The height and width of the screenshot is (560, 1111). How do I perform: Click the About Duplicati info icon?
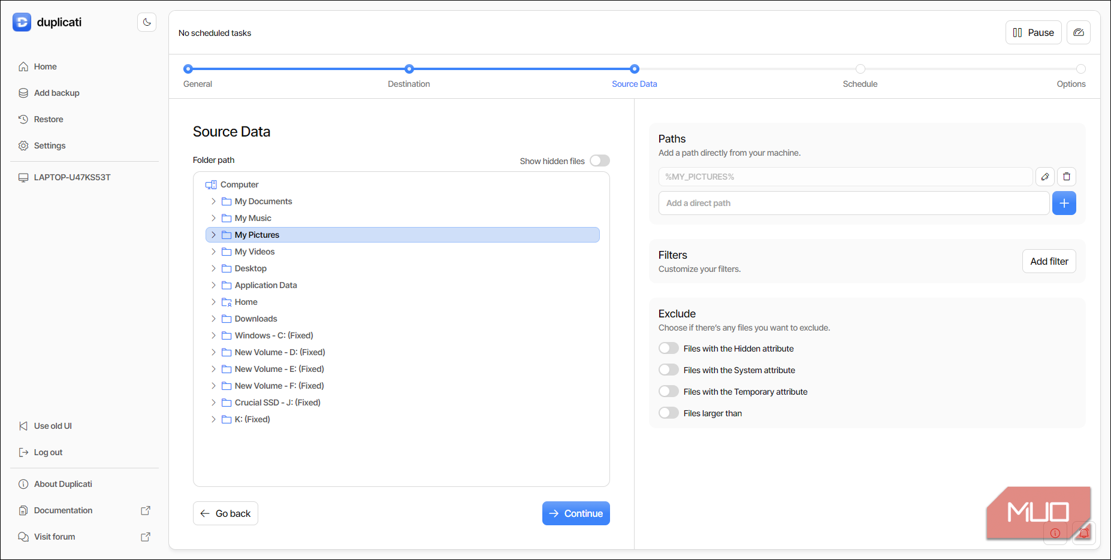23,484
